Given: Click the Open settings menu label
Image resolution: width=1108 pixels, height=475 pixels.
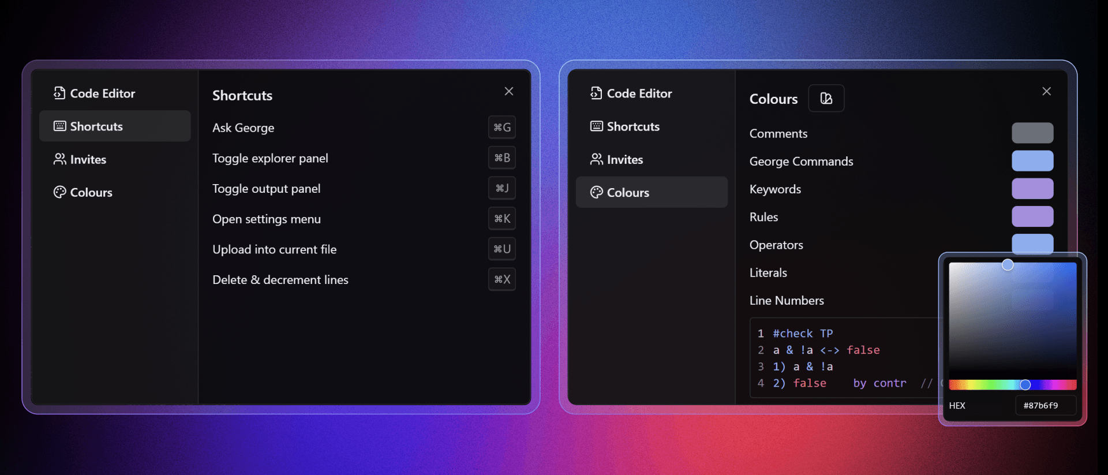Looking at the screenshot, I should (267, 219).
